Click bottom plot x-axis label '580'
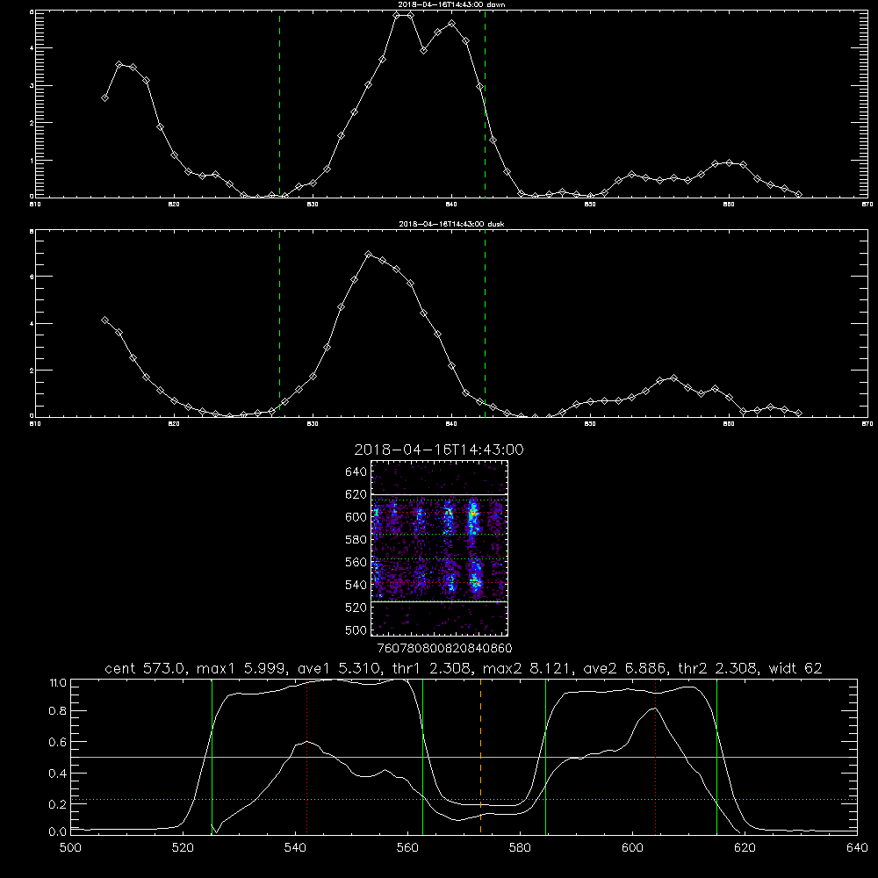878x878 pixels. pos(520,848)
